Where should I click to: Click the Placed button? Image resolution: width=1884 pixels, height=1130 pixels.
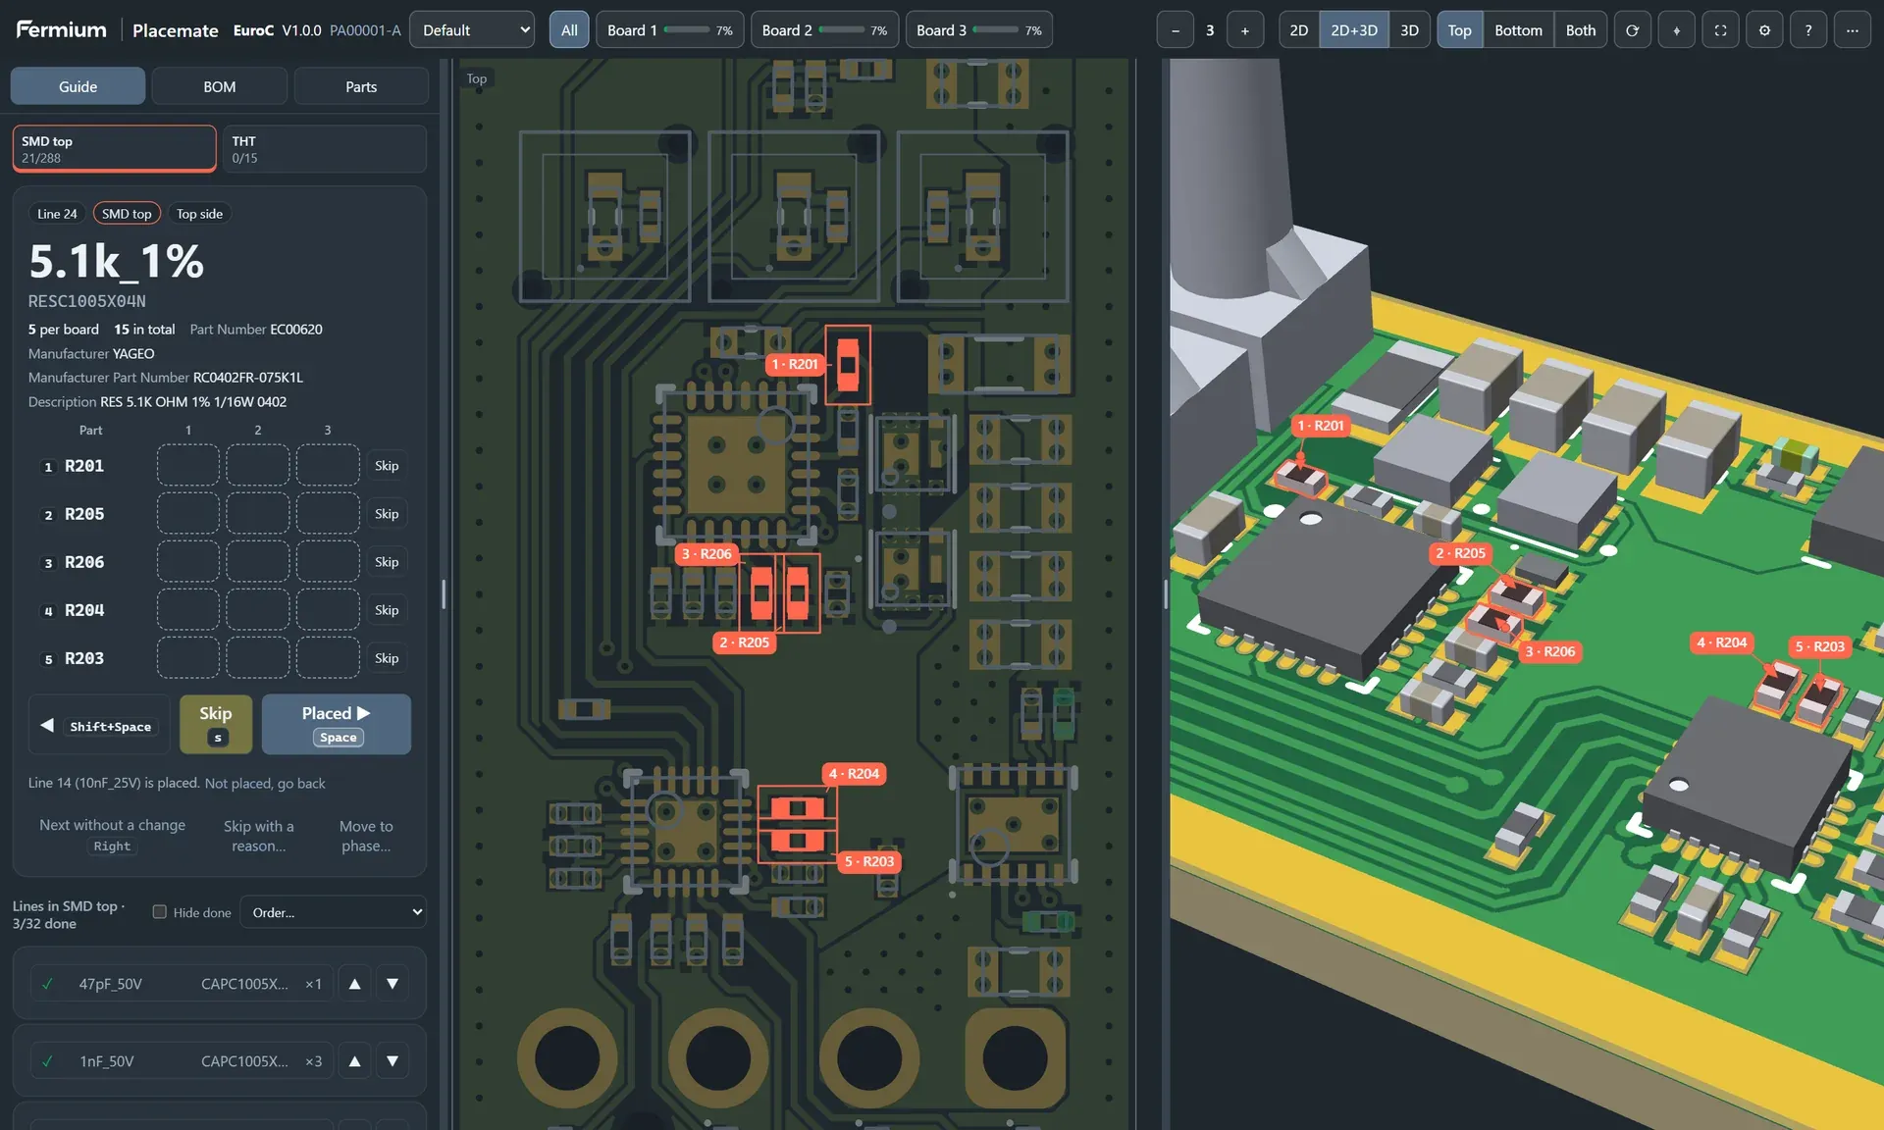337,725
